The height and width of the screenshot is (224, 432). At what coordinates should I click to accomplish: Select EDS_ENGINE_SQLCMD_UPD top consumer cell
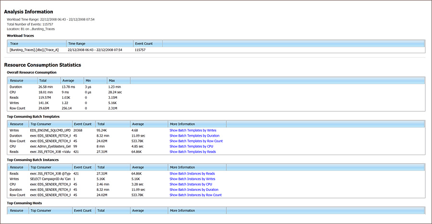pos(50,130)
